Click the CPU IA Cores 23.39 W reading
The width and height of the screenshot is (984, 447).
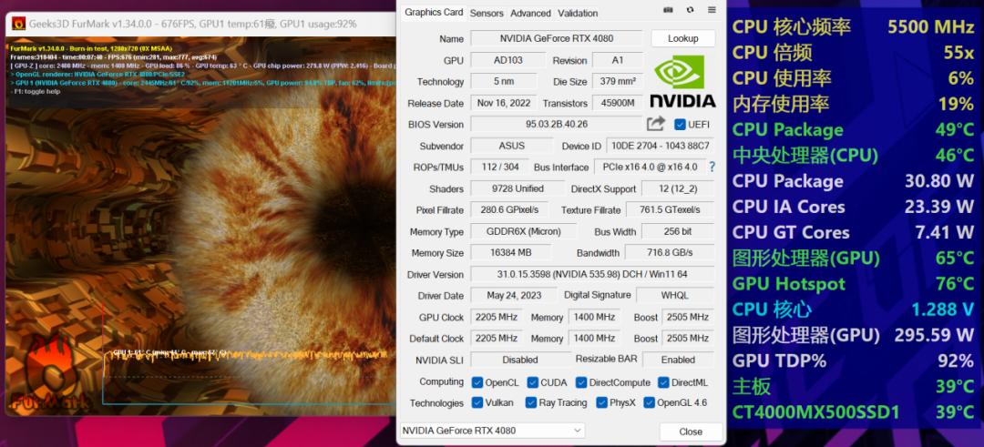(853, 207)
